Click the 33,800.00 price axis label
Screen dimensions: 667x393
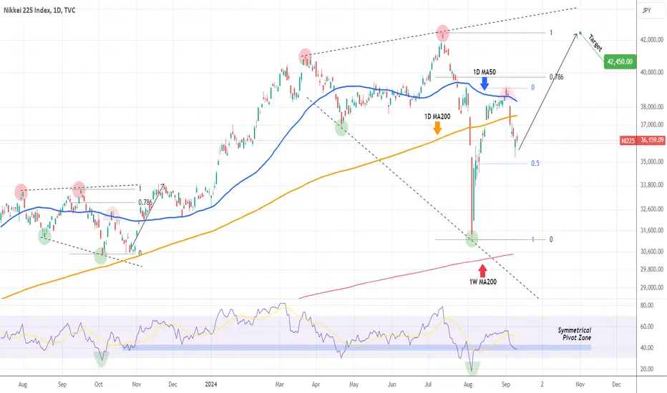(x=652, y=185)
